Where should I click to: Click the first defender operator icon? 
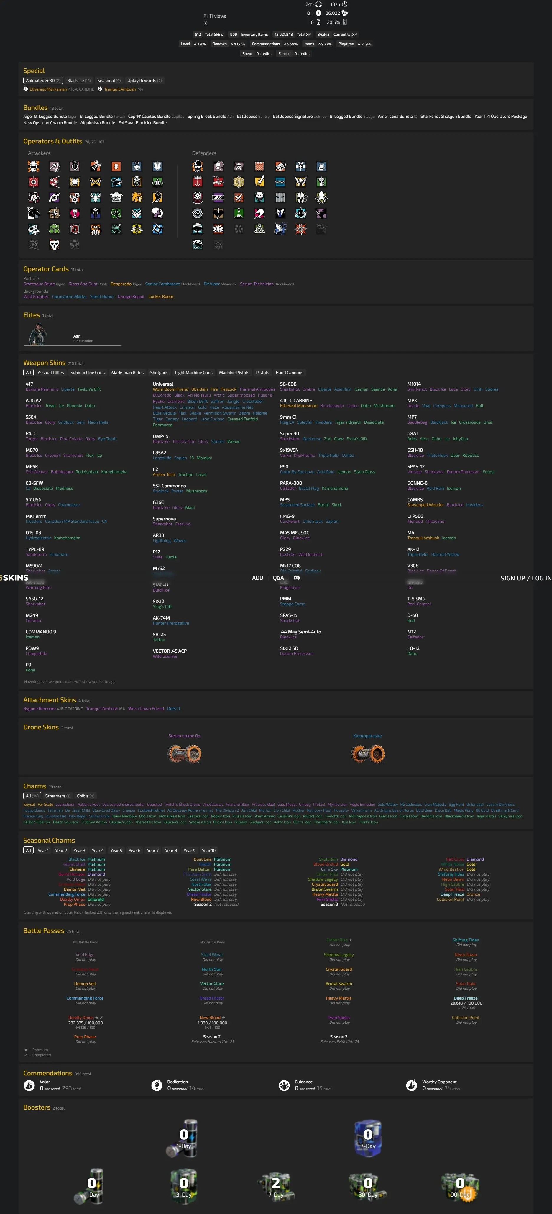click(197, 166)
